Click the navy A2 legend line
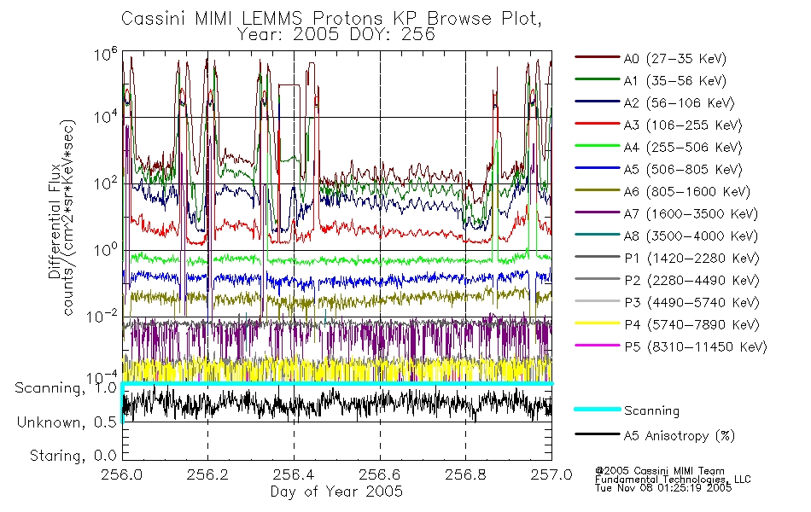Viewport: 811px width, 512px height. tap(598, 101)
